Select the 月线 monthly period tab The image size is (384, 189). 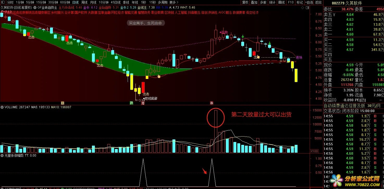tap(93, 2)
